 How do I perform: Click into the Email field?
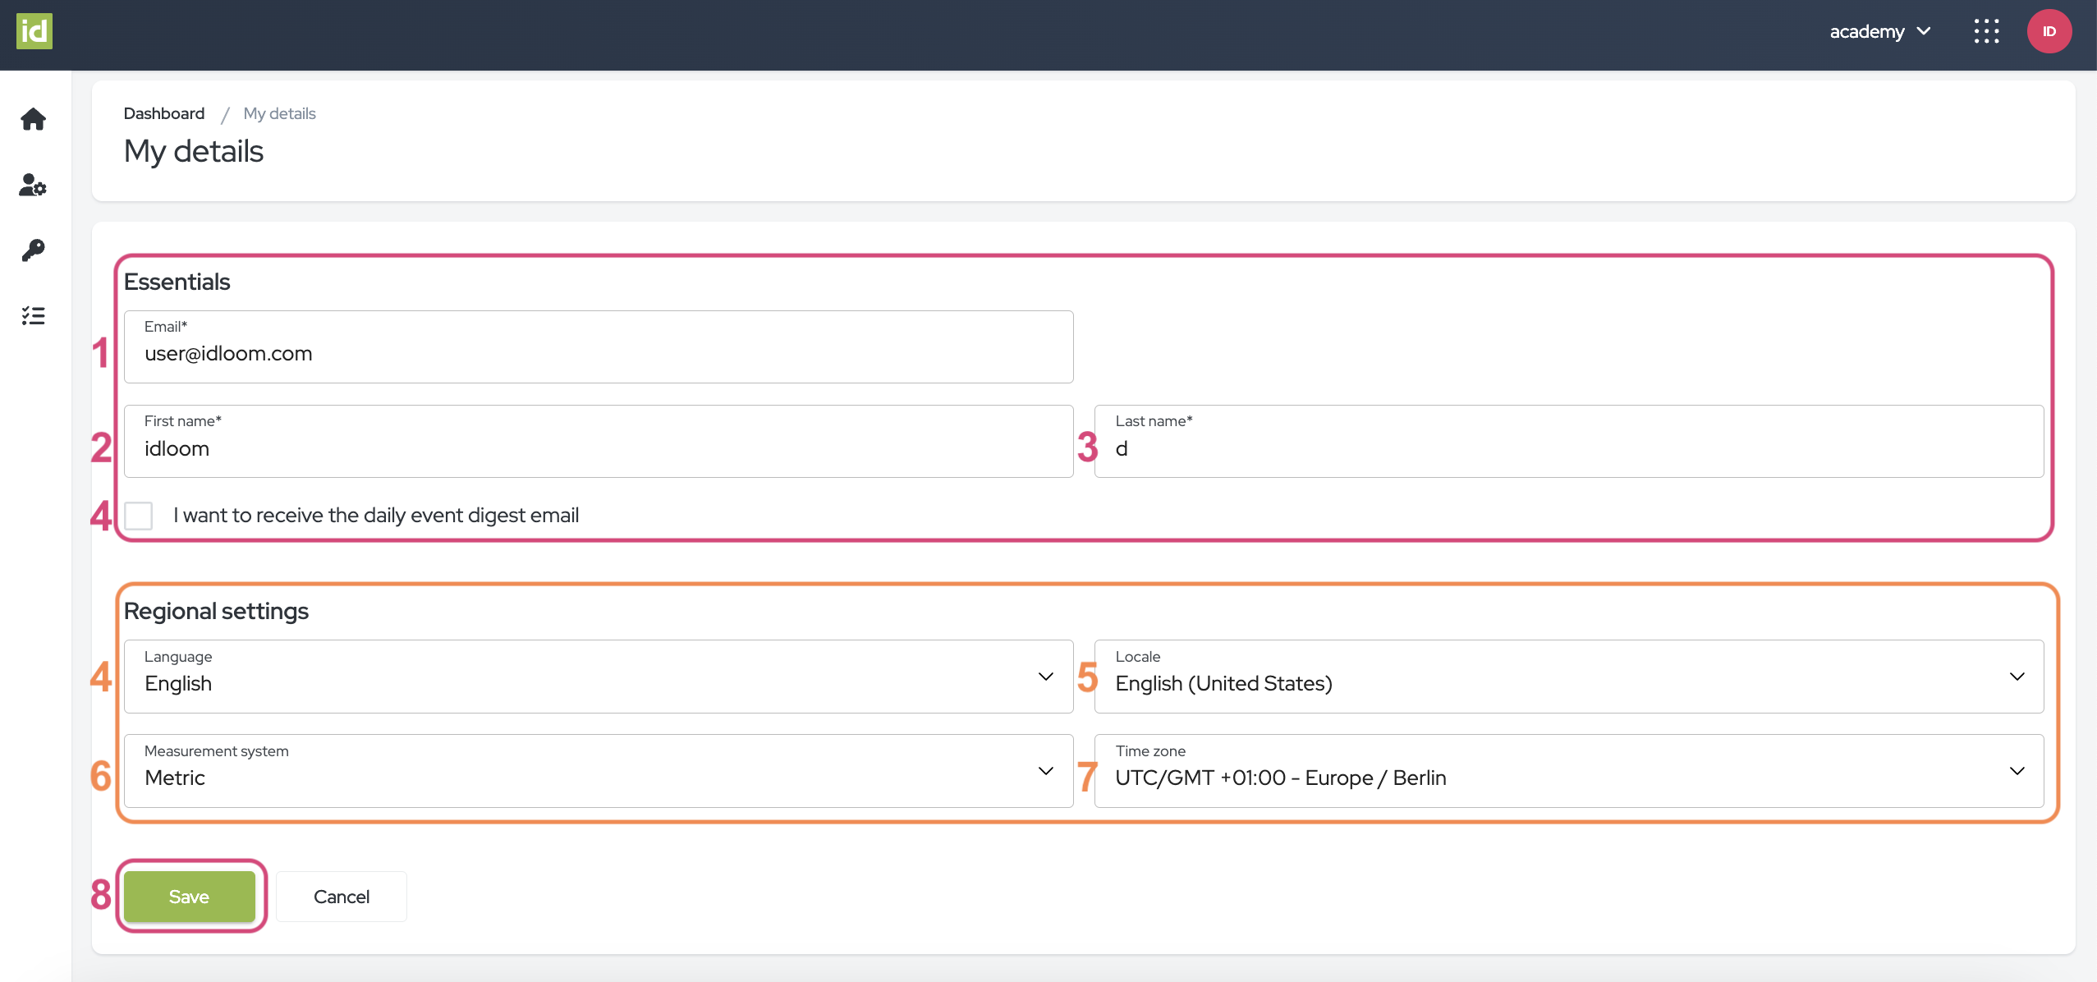(x=598, y=353)
